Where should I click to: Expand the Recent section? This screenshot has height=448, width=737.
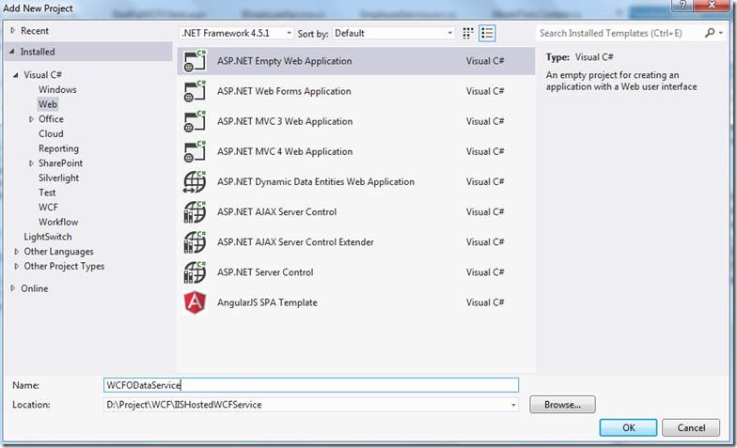13,30
